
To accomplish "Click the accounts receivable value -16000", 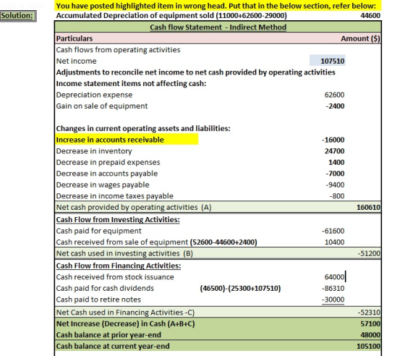I will [x=333, y=140].
